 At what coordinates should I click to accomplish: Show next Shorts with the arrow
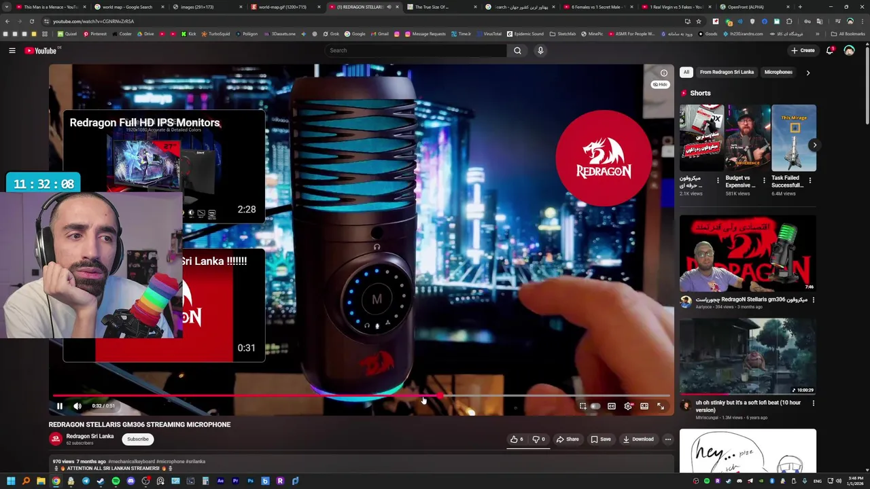click(x=814, y=145)
